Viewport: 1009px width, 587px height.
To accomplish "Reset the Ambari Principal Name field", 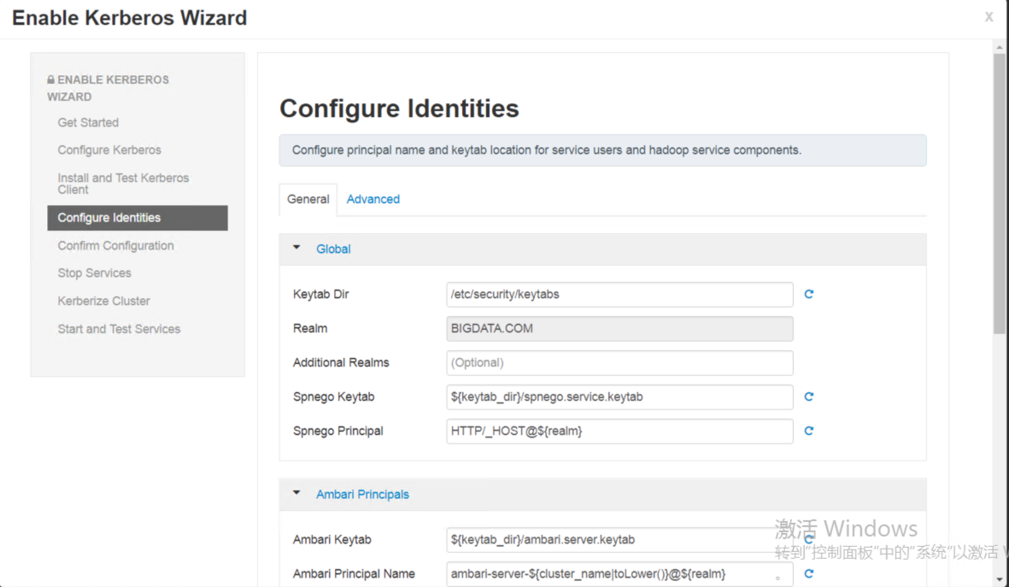I will 808,573.
